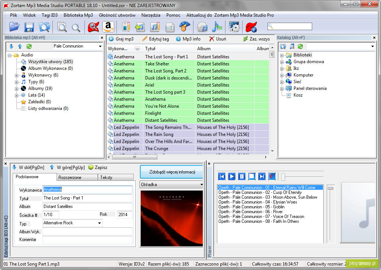Expand the Komputer node in Katalog
381x270 pixels.
(282, 75)
